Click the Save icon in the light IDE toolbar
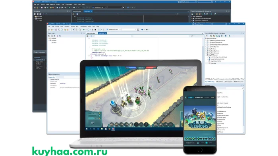Screen dimensions: 278x156 point(56,30)
